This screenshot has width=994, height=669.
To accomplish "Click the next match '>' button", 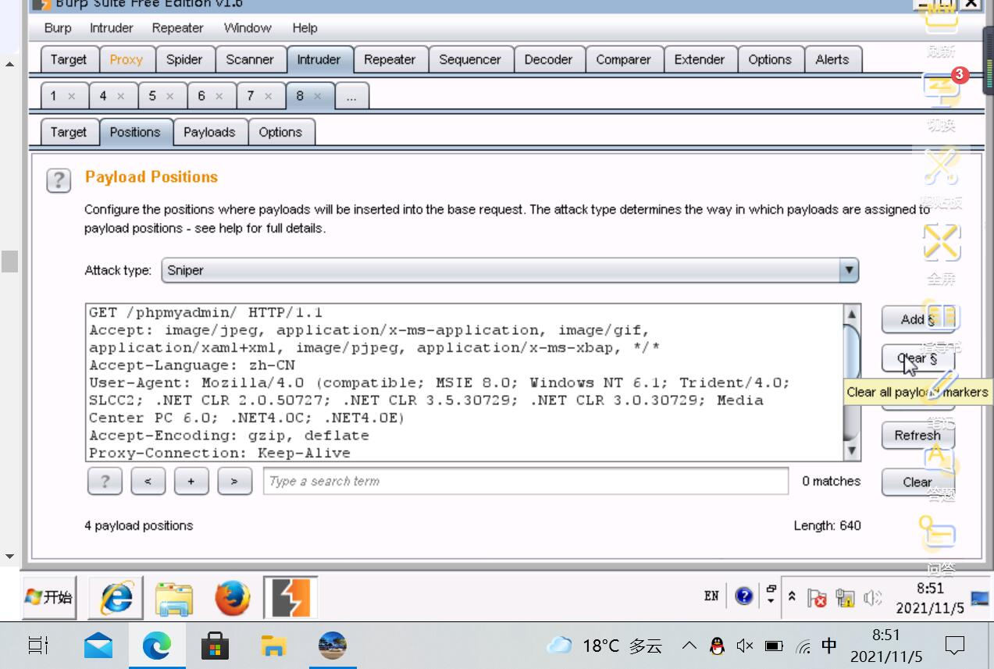I will [x=234, y=482].
